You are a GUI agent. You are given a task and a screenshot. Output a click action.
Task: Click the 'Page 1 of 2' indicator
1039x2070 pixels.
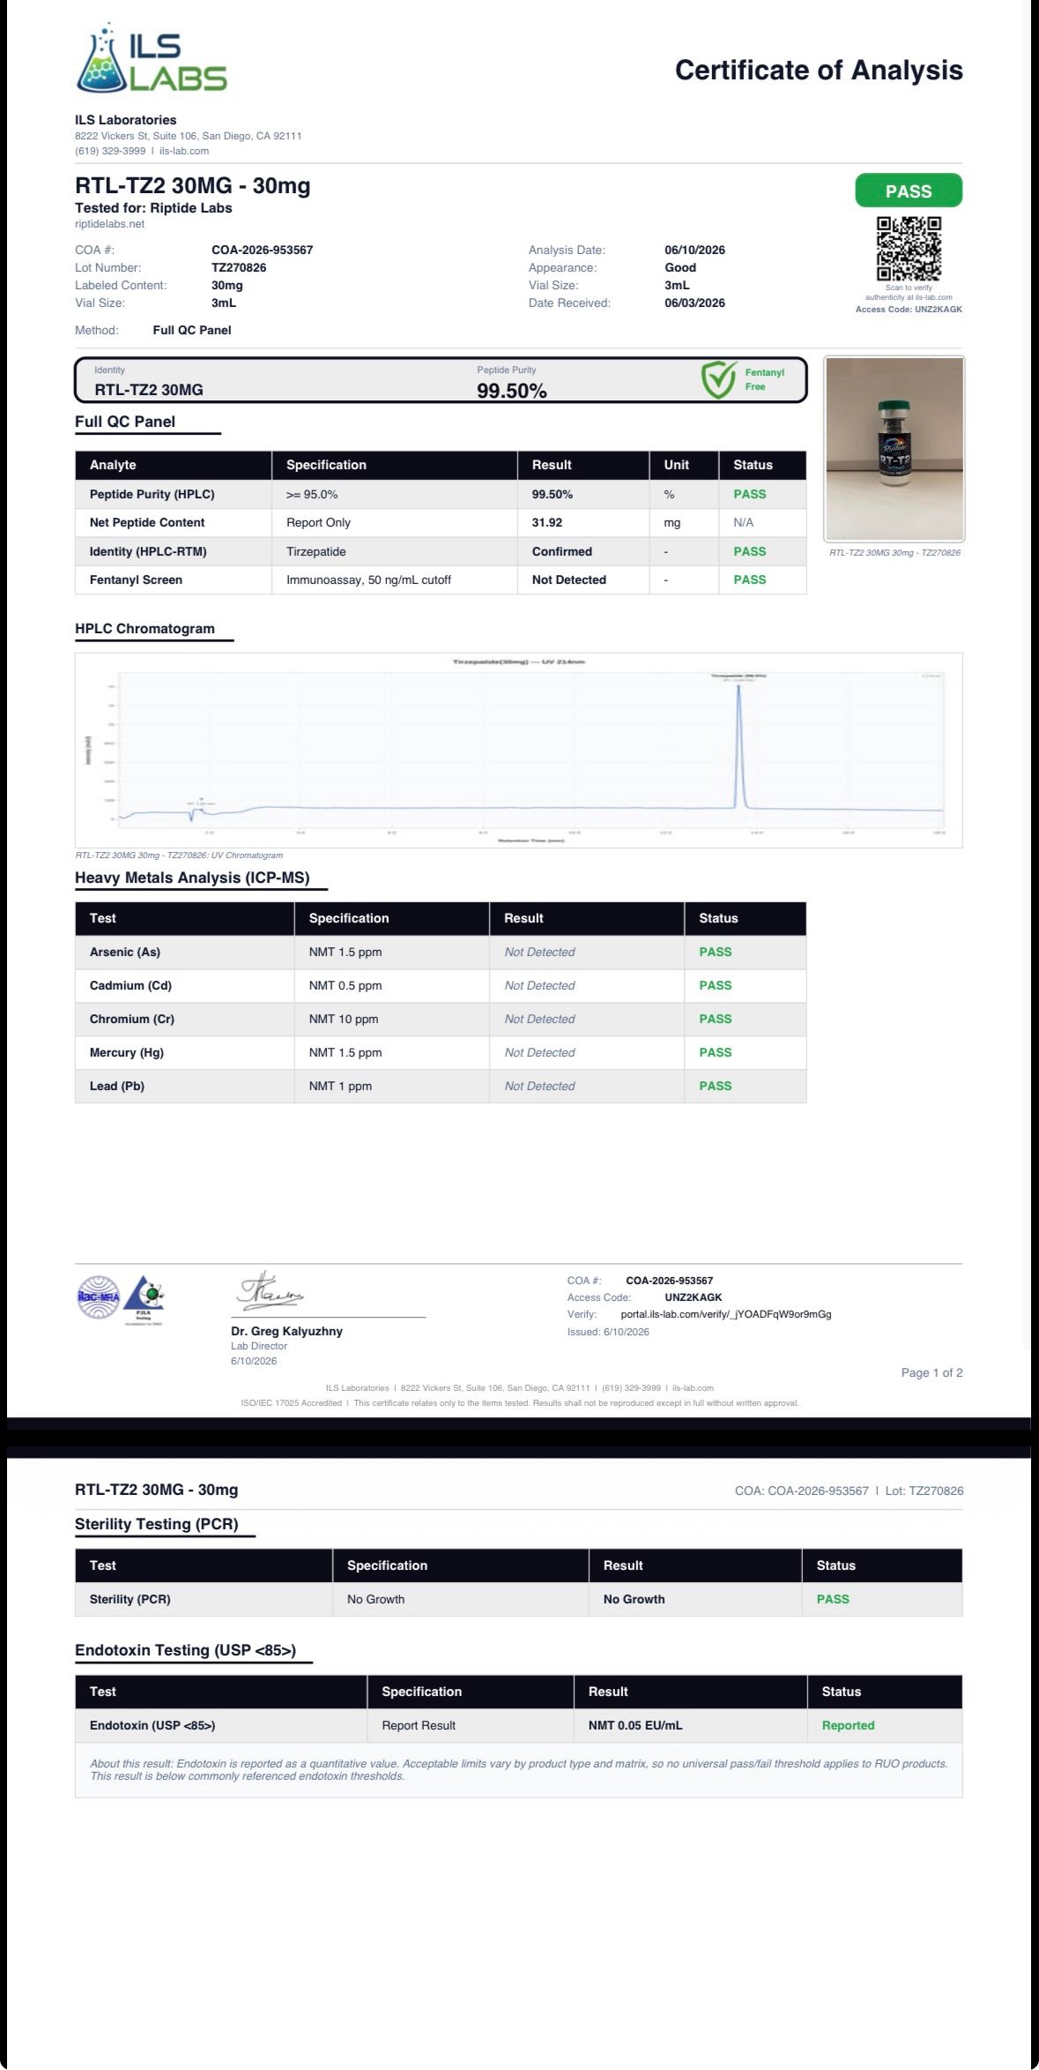931,1372
